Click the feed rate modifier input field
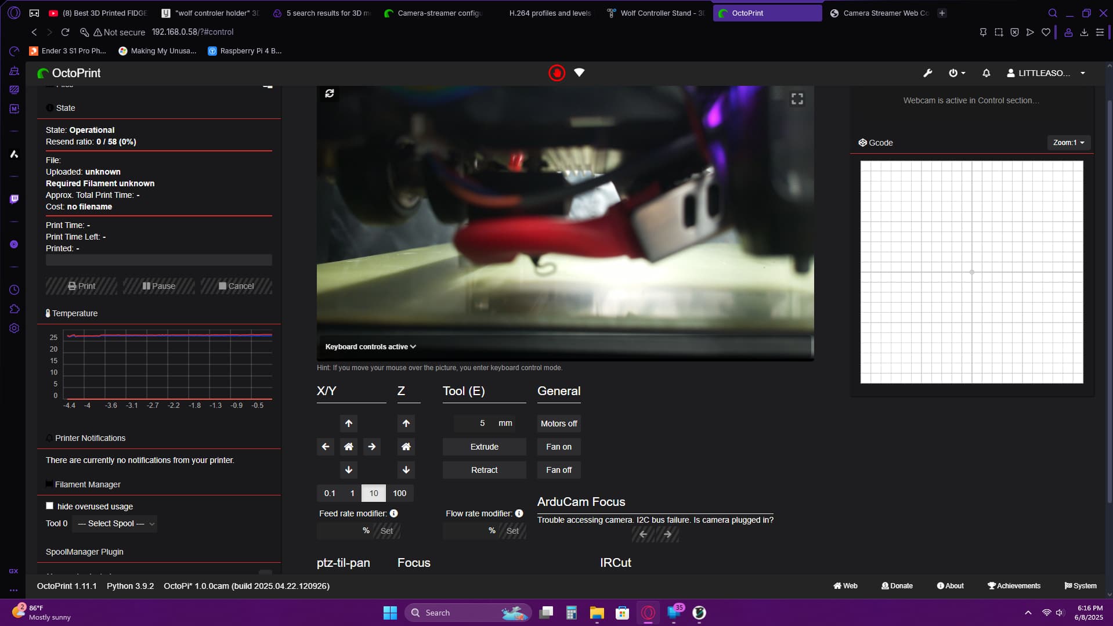The width and height of the screenshot is (1113, 626). pos(339,530)
